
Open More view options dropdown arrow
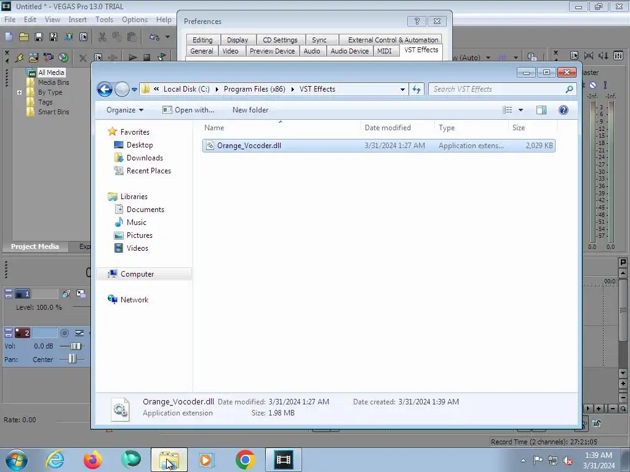(520, 110)
